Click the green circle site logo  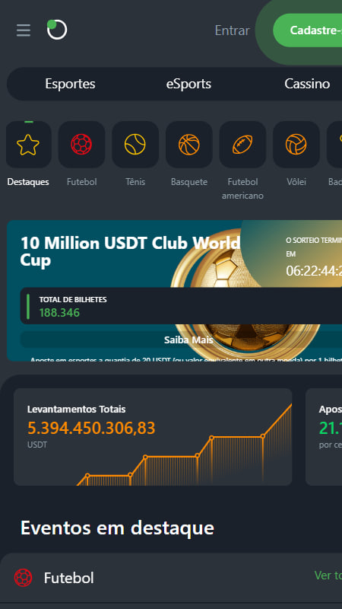[x=57, y=30]
